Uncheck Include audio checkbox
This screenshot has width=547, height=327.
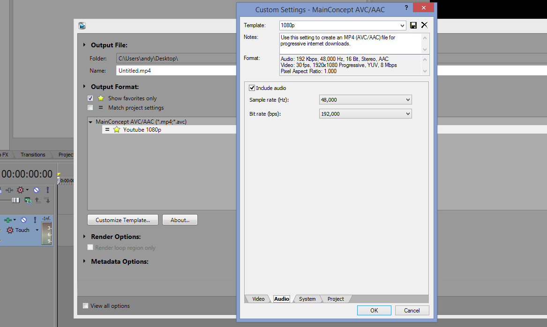pyautogui.click(x=252, y=88)
